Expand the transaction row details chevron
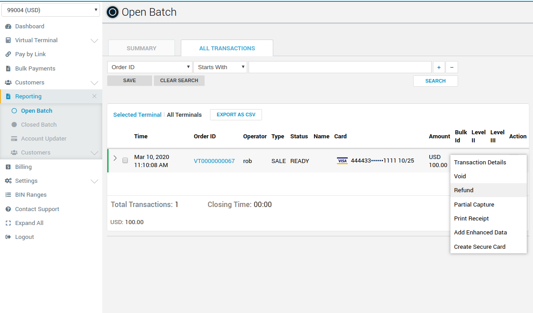533x313 pixels. (115, 158)
